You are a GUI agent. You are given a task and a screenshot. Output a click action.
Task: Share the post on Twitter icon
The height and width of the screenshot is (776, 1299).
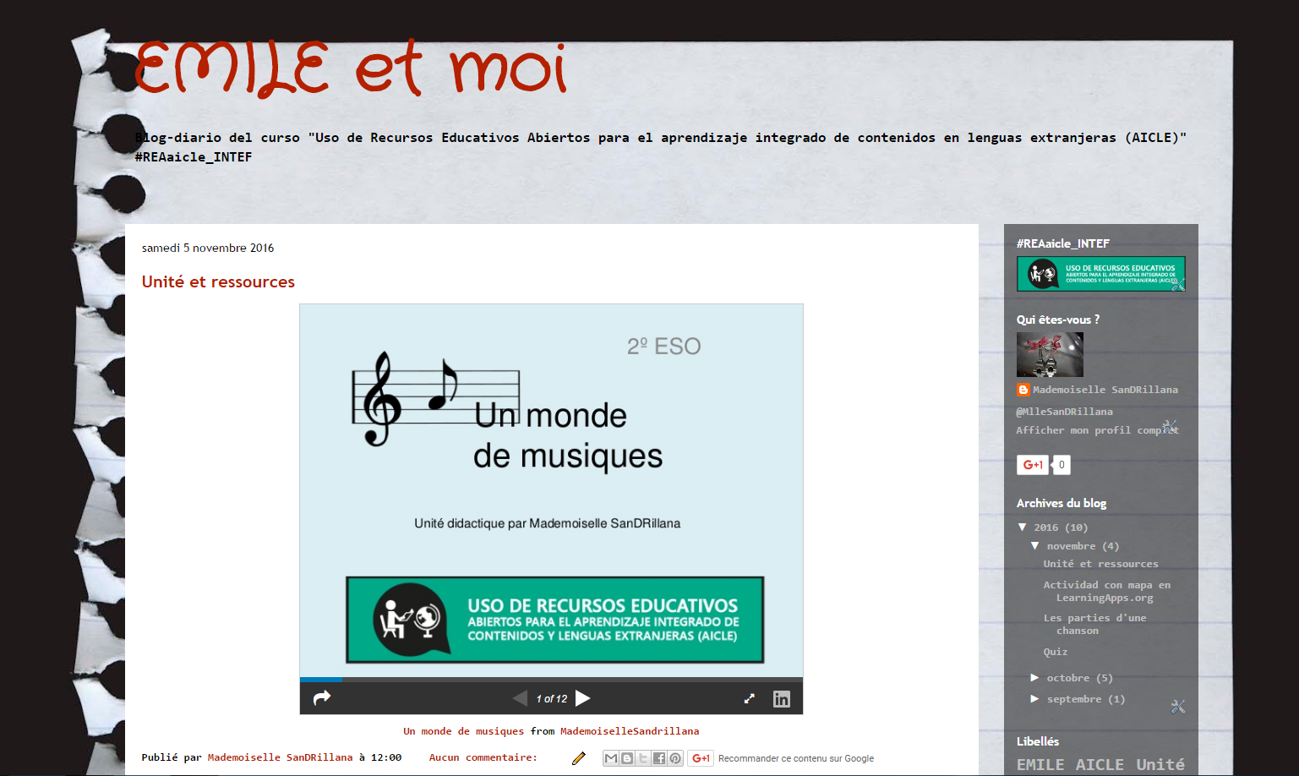[642, 758]
